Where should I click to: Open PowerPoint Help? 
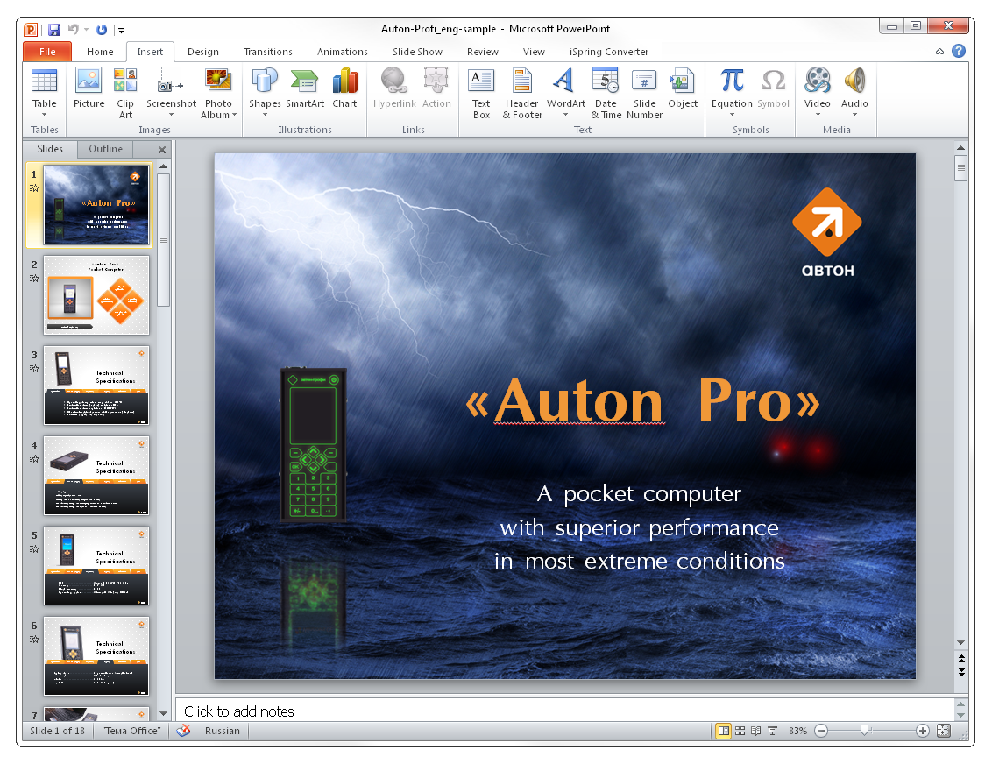click(959, 51)
